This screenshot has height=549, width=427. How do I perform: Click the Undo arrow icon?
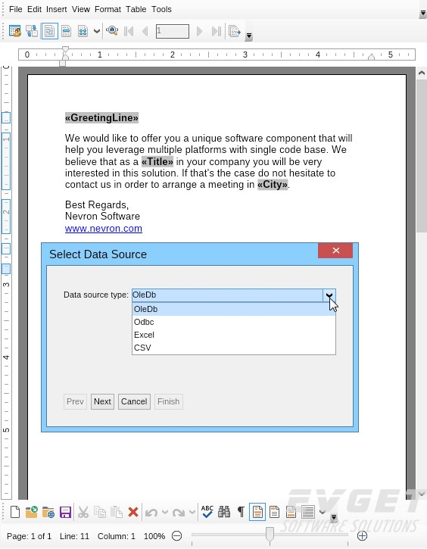[x=151, y=513]
